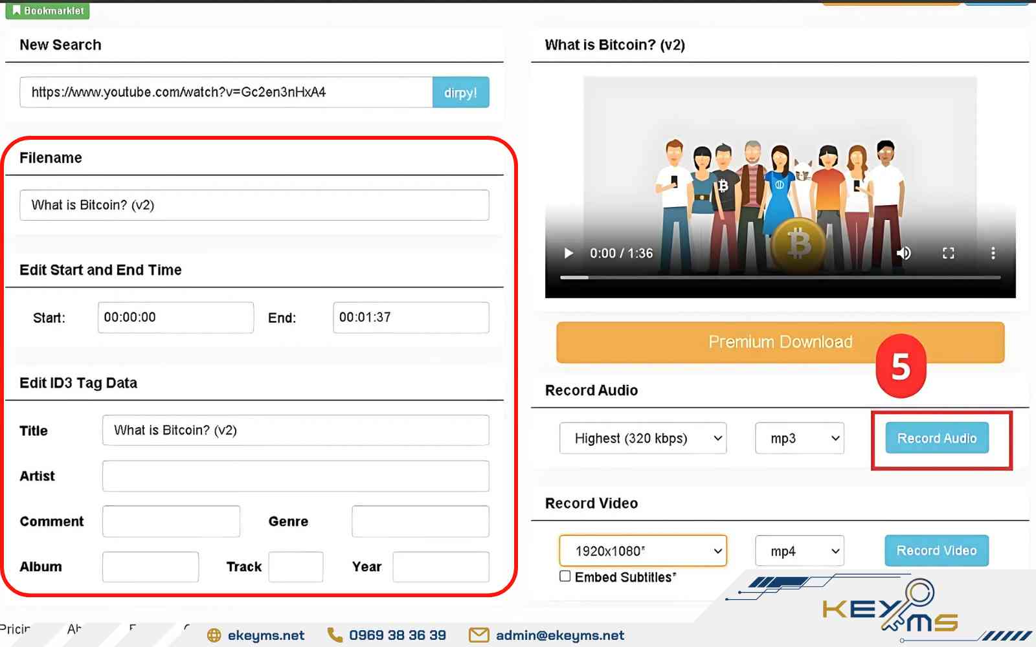Open the mp4 video format dropdown
1036x647 pixels.
tap(800, 551)
